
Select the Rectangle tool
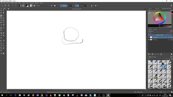1,18
